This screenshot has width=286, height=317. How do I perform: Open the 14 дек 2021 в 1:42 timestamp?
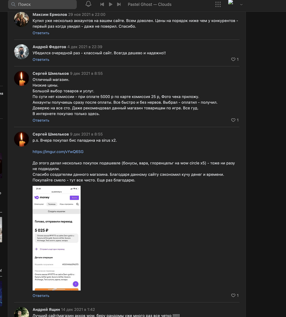[x=78, y=310]
